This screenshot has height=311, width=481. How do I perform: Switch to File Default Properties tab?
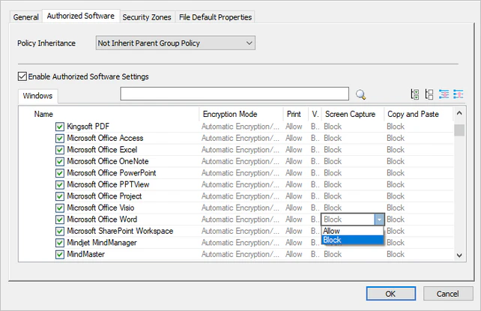coord(215,17)
